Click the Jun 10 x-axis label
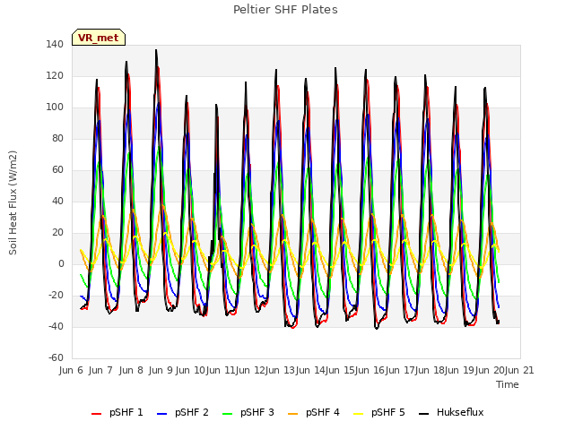 click(x=190, y=371)
